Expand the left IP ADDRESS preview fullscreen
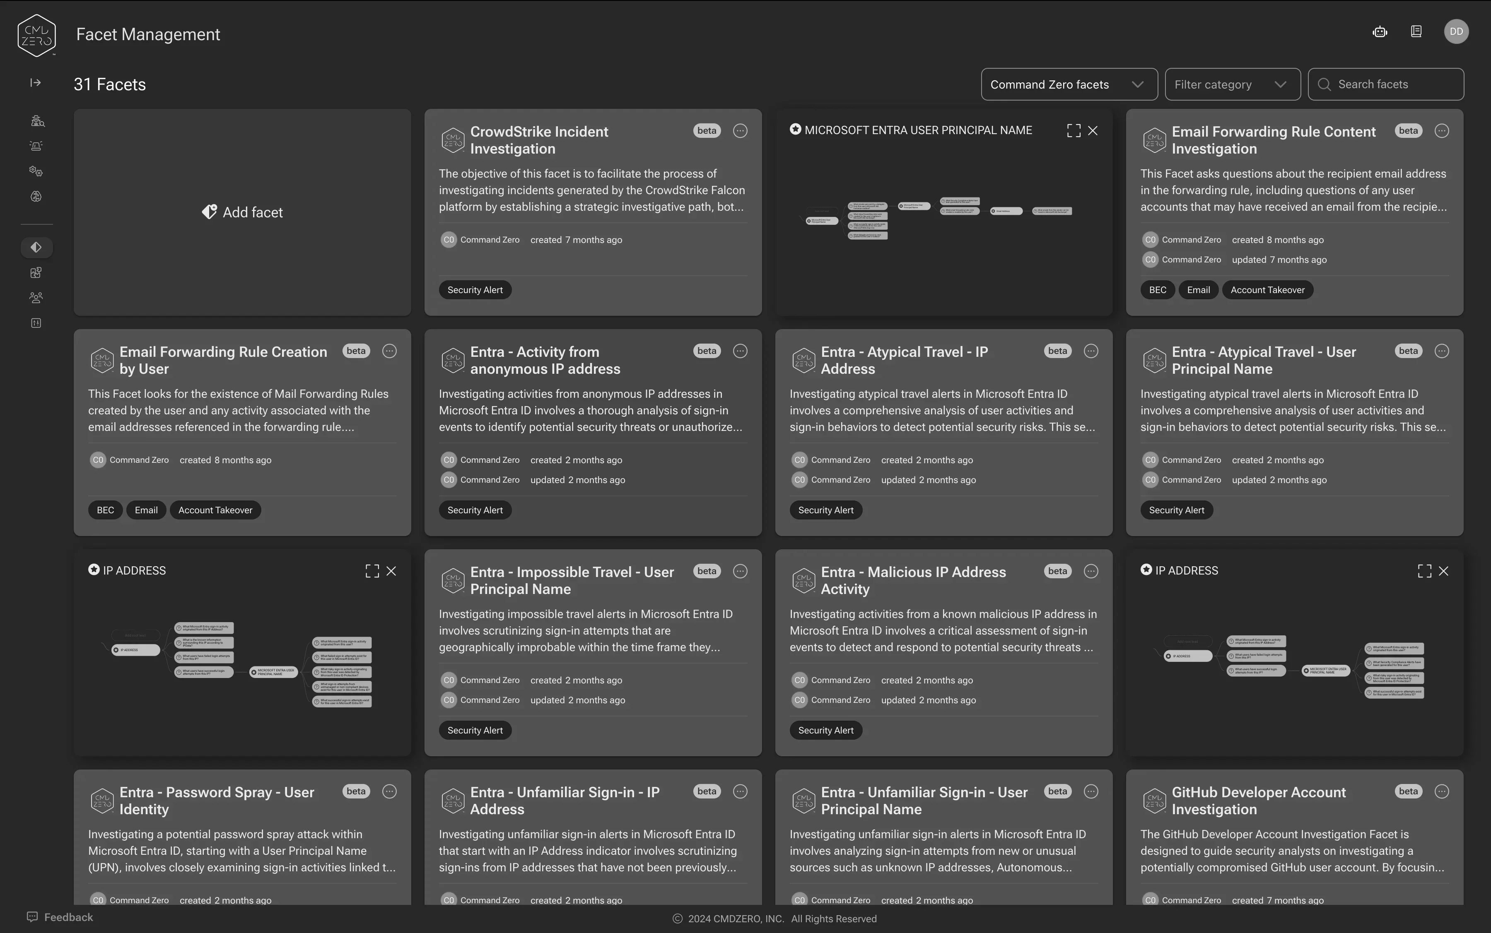This screenshot has height=933, width=1491. tap(372, 571)
